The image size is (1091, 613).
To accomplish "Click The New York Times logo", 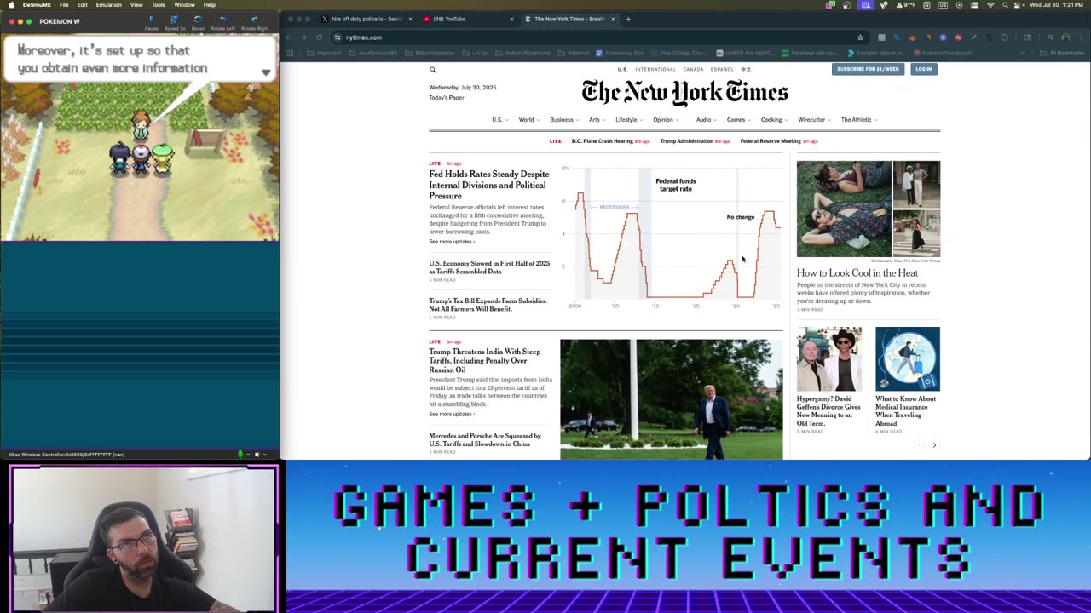I will point(684,92).
